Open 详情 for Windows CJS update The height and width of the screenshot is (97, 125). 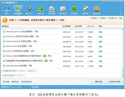tap(37, 36)
